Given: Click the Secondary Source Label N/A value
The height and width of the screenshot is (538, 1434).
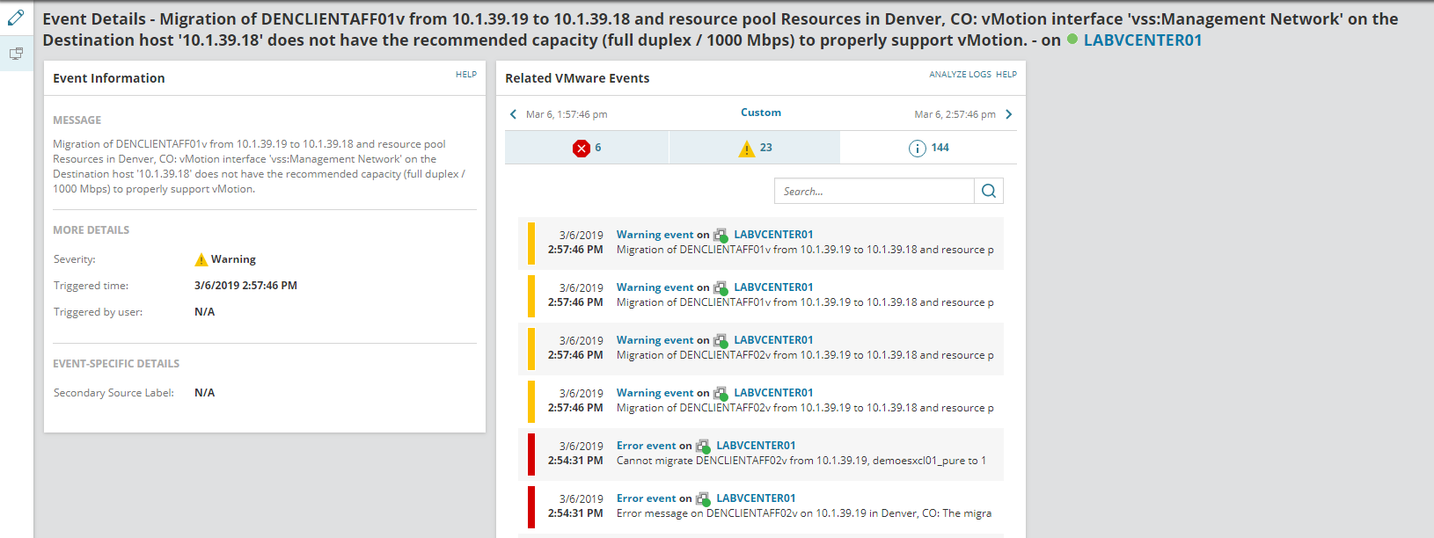Looking at the screenshot, I should 204,393.
